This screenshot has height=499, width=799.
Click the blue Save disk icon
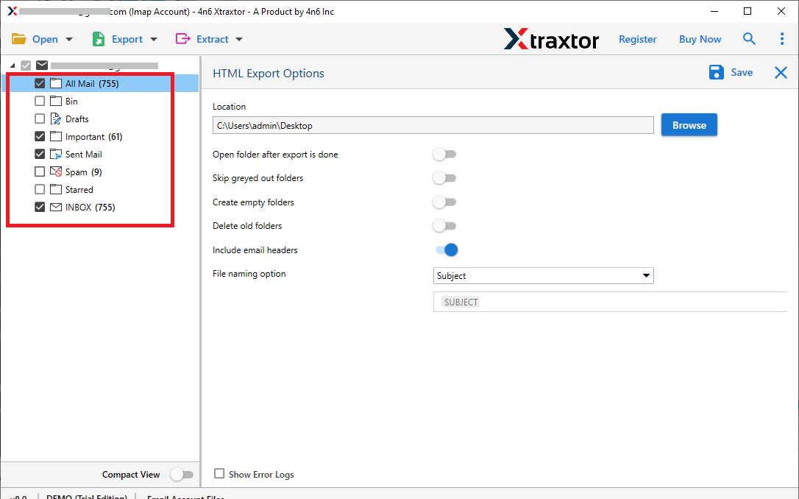click(716, 72)
